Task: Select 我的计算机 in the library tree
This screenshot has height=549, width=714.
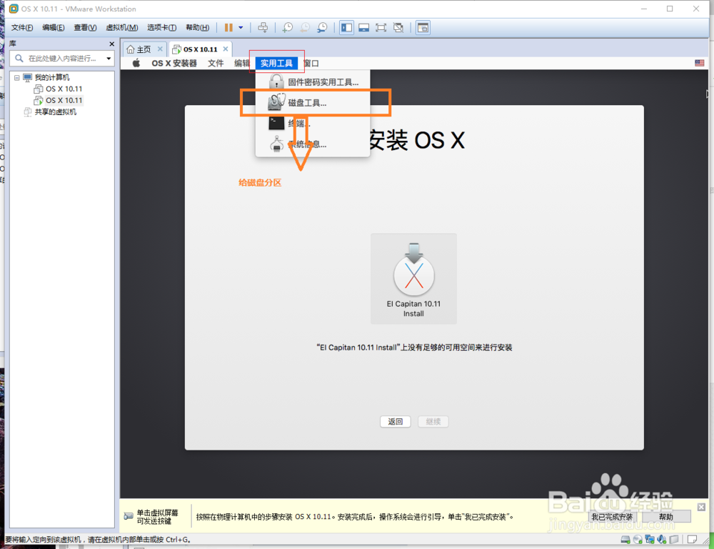Action: coord(52,77)
